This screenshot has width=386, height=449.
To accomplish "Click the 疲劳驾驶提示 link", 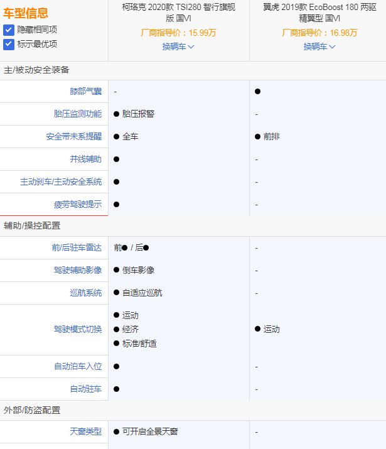I will [78, 205].
